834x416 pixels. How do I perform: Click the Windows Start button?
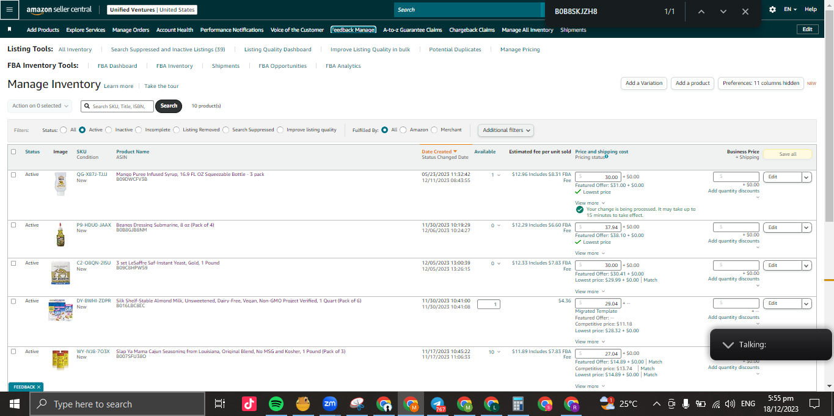[15, 404]
